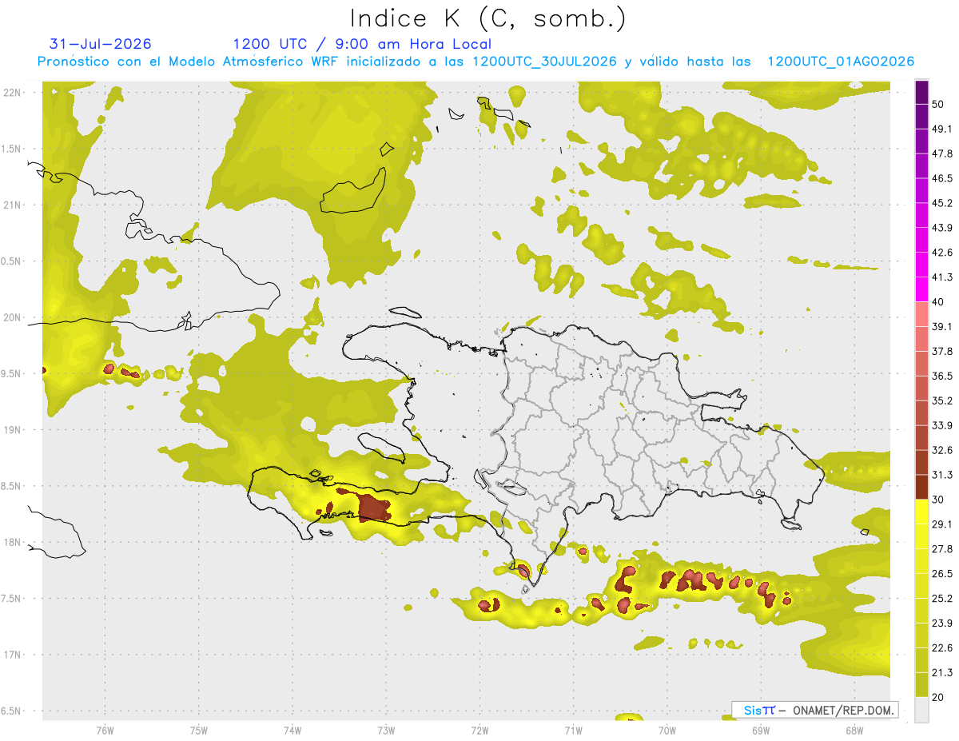The image size is (959, 741).
Task: Click the 68W longitude label
Action: click(854, 730)
